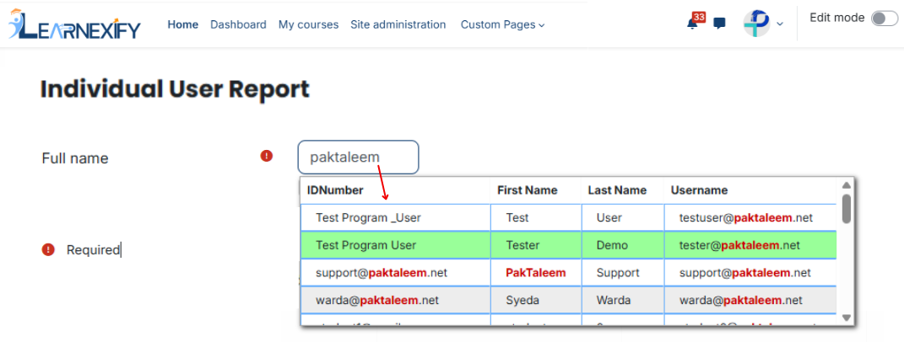Click the user profile avatar
The width and height of the screenshot is (904, 342).
756,24
